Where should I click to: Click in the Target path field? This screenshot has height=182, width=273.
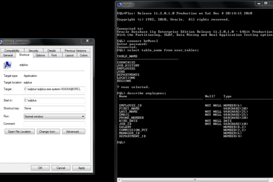[x=54, y=89]
